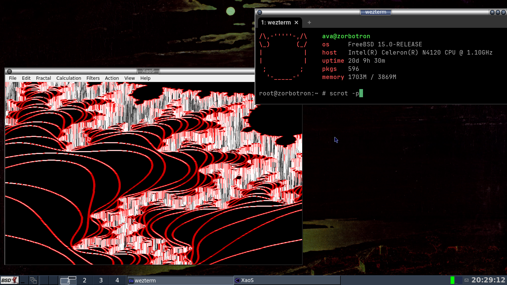The height and width of the screenshot is (285, 507).
Task: Click the clock showing 20:29:12
Action: [x=488, y=280]
